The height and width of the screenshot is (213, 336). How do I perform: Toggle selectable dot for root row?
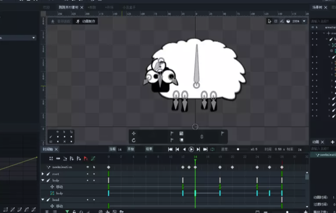click(94, 174)
